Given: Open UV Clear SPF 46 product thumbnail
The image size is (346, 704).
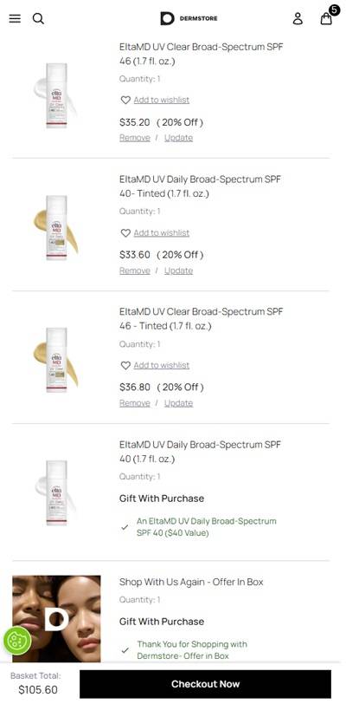Looking at the screenshot, I should pos(56,95).
